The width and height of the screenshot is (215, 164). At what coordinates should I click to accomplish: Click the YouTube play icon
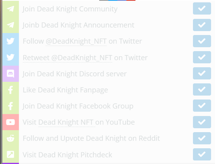coord(11,122)
